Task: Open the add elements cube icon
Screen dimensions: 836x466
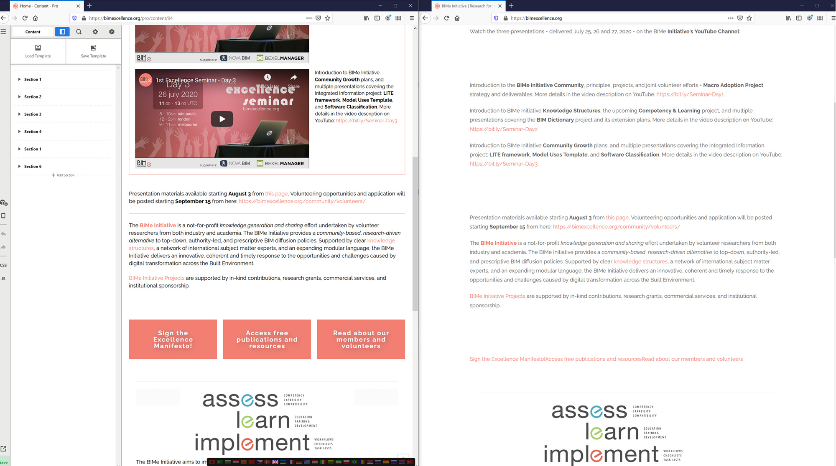Action: [4, 203]
